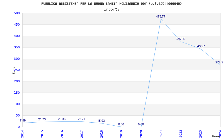Click the 343.97 data point label

(x=200, y=46)
